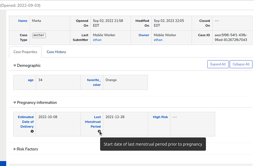
Task: Click the favorite_color property label
Action: click(94, 82)
